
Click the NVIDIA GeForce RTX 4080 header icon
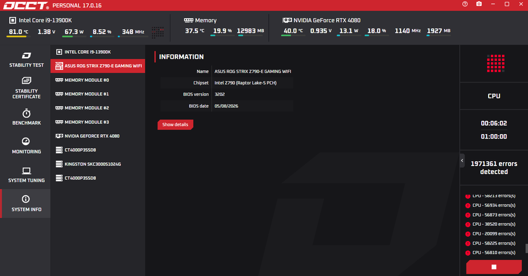[x=287, y=20]
